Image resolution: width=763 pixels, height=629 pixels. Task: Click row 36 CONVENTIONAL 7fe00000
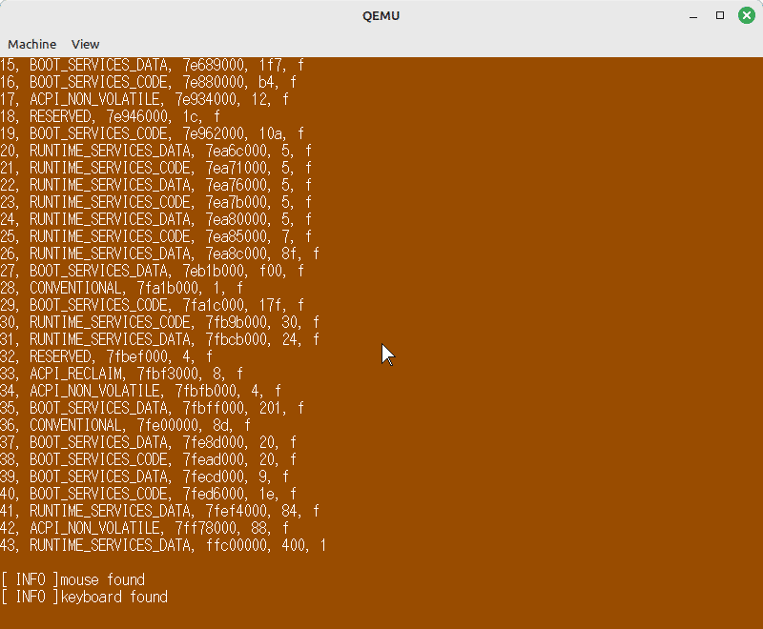coord(126,425)
